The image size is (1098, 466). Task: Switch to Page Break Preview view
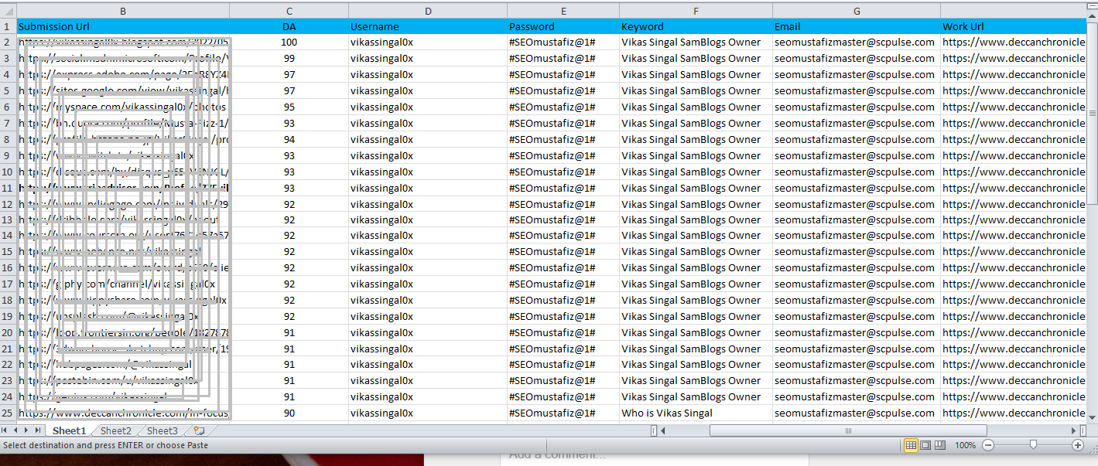pyautogui.click(x=940, y=445)
